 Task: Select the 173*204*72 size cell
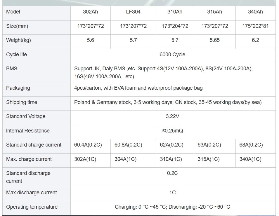(x=175, y=26)
